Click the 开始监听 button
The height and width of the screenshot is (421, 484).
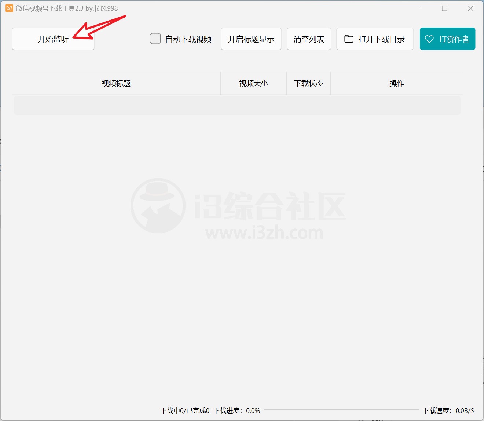click(53, 39)
